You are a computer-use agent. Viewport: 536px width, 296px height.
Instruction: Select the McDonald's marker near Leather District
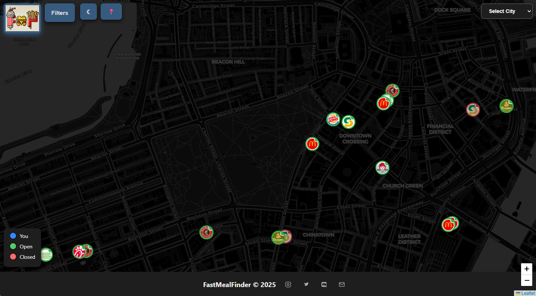point(448,225)
